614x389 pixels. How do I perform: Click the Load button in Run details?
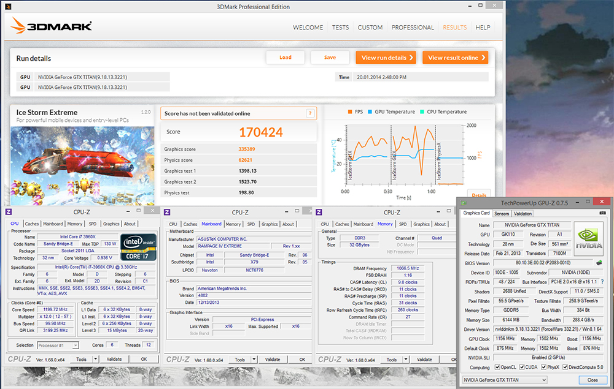point(286,58)
